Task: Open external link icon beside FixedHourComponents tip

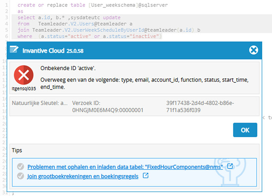Action: pos(230,166)
